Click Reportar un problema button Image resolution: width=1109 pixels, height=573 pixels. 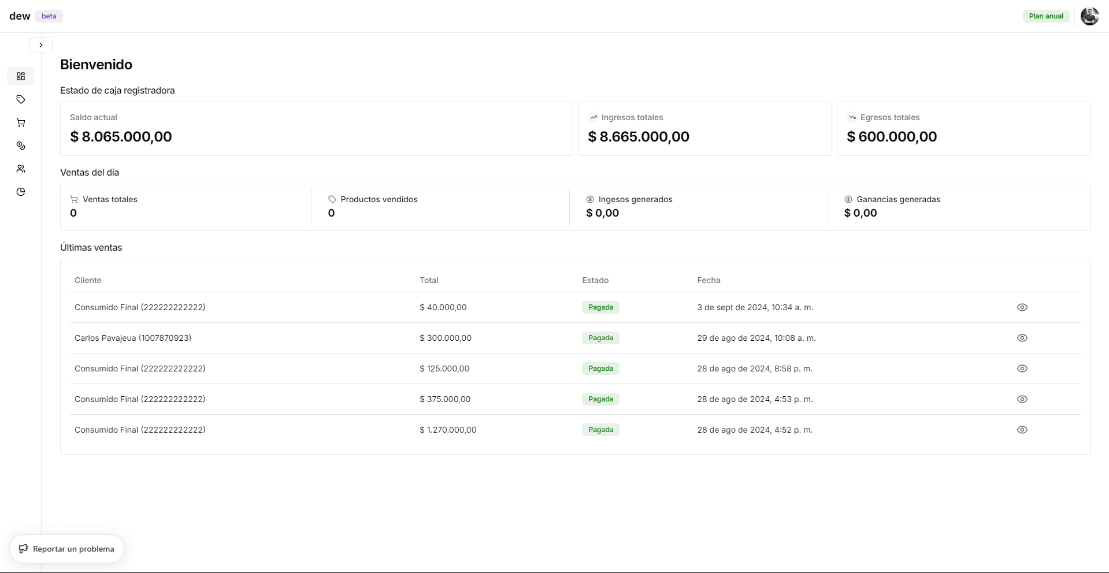tap(66, 549)
